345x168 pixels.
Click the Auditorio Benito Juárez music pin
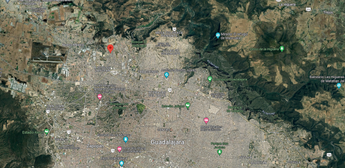tap(167, 75)
